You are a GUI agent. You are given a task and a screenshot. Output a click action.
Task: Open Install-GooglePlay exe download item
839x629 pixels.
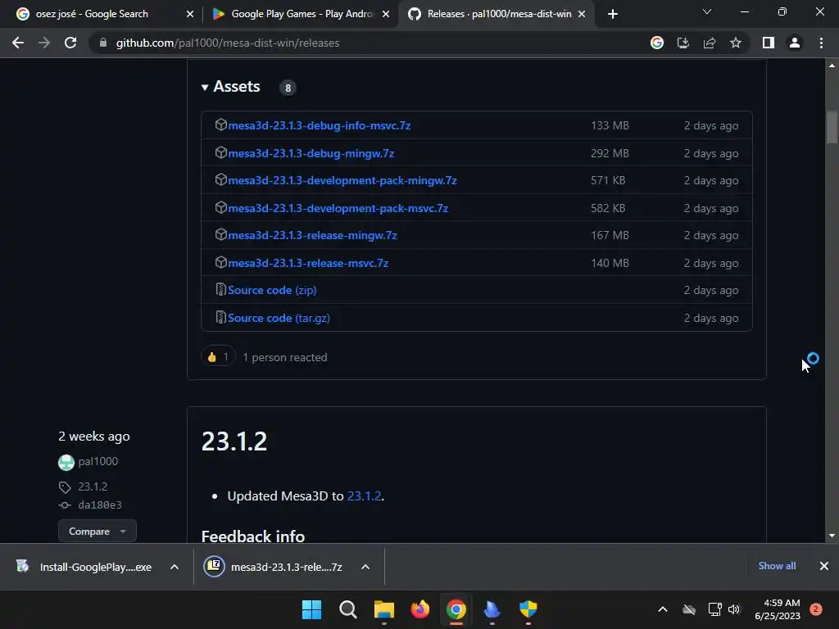(84, 567)
